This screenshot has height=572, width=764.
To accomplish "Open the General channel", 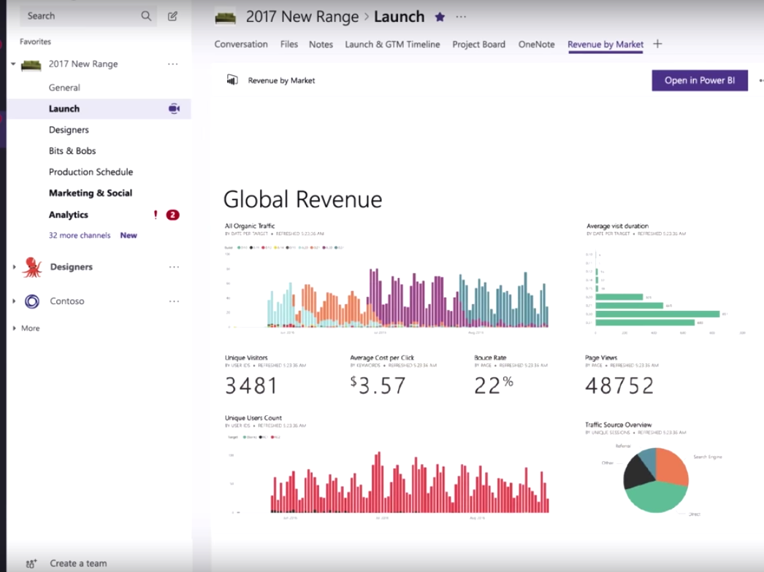I will [64, 88].
